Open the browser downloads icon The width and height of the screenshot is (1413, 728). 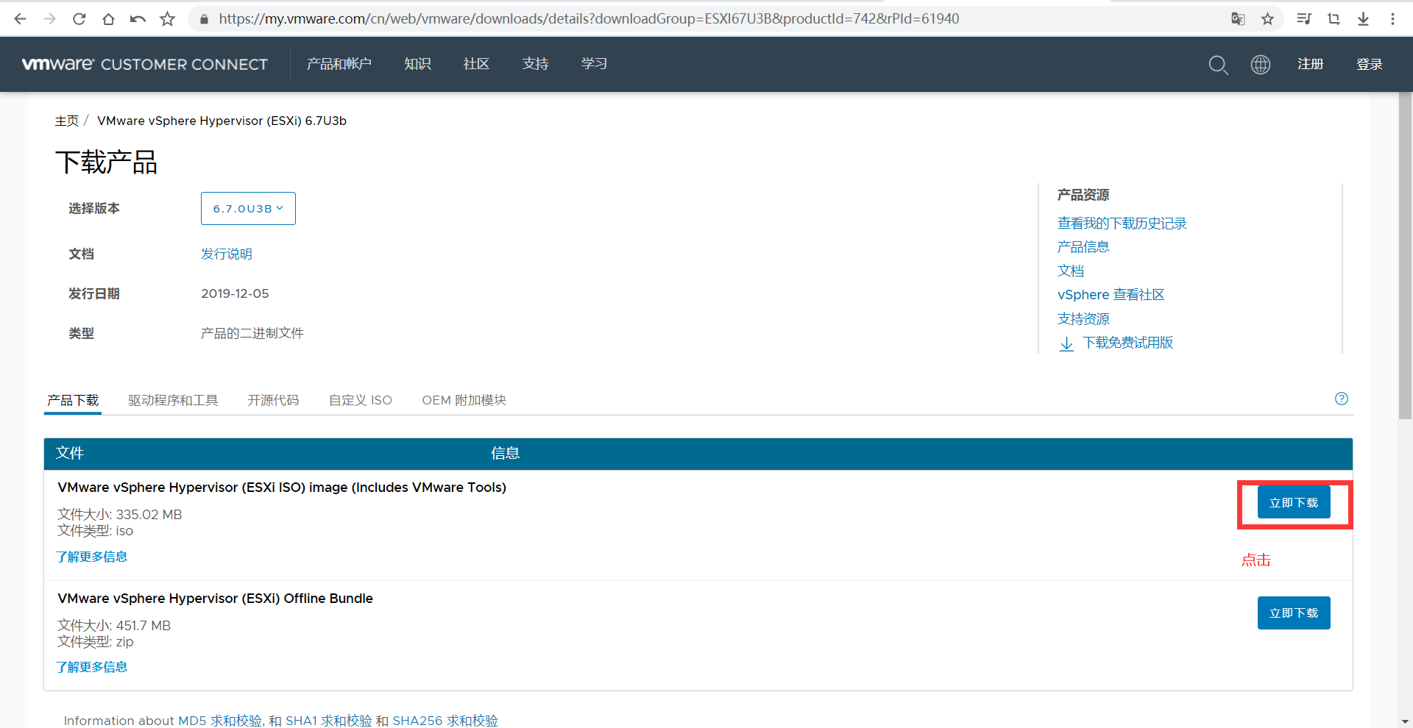pyautogui.click(x=1363, y=19)
